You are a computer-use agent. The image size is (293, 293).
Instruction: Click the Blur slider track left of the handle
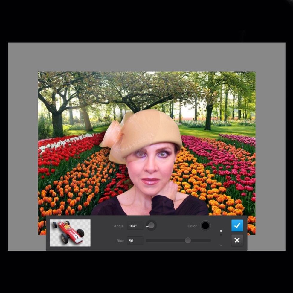164,240
